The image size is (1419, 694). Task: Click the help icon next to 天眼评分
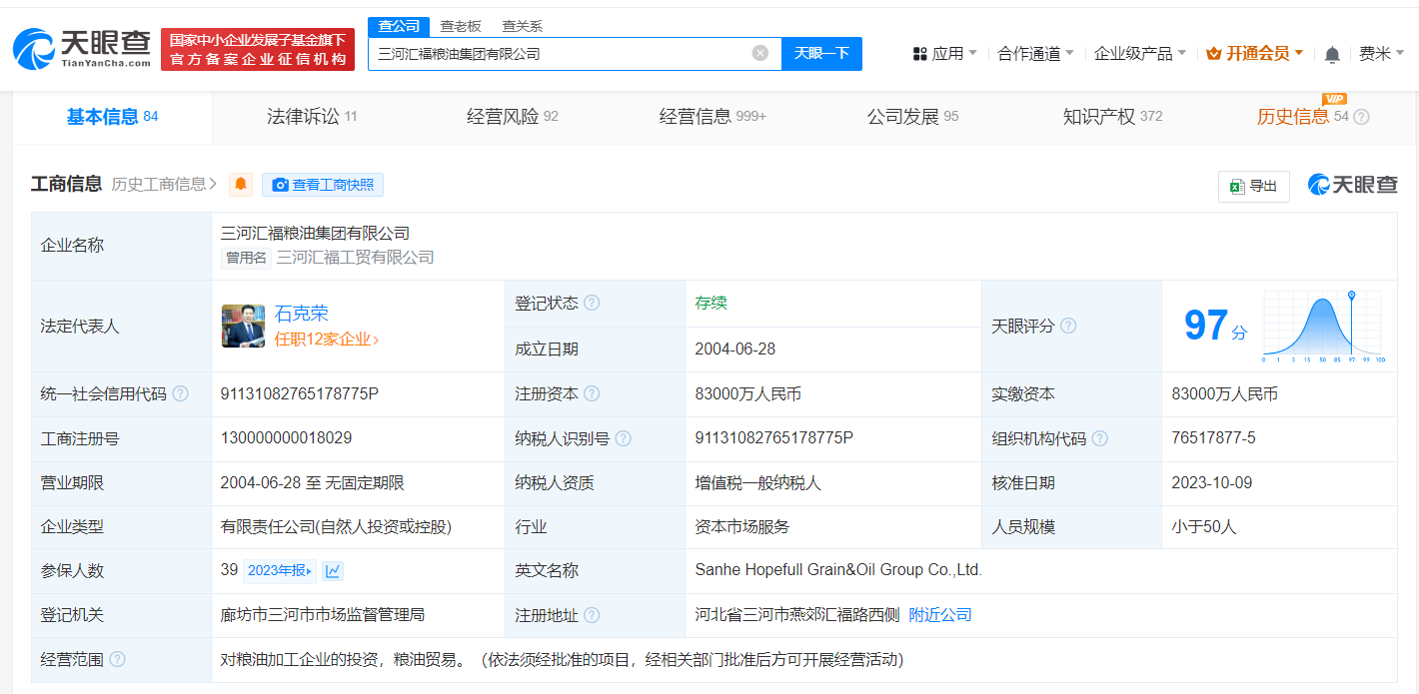tap(1069, 326)
